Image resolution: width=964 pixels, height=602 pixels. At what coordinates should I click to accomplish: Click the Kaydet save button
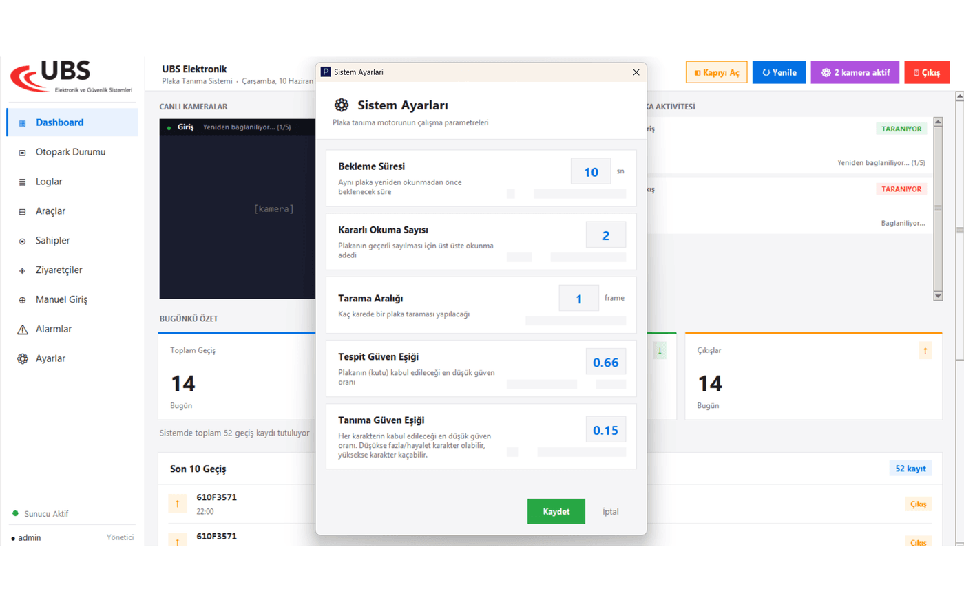click(x=556, y=511)
